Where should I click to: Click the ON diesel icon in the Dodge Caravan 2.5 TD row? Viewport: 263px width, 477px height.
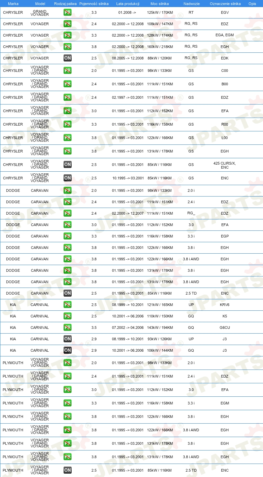tap(68, 293)
